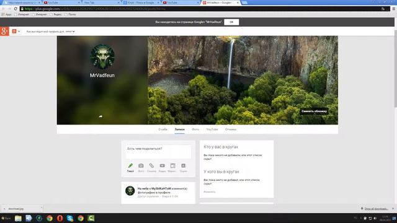This screenshot has width=397, height=223.
Task: Dismiss the notification with the OK button
Action: 231,22
